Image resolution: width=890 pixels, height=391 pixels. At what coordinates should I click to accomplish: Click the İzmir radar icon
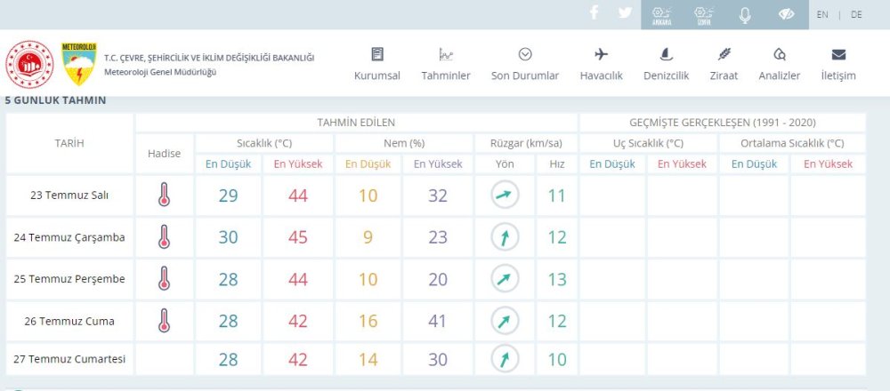pyautogui.click(x=703, y=14)
